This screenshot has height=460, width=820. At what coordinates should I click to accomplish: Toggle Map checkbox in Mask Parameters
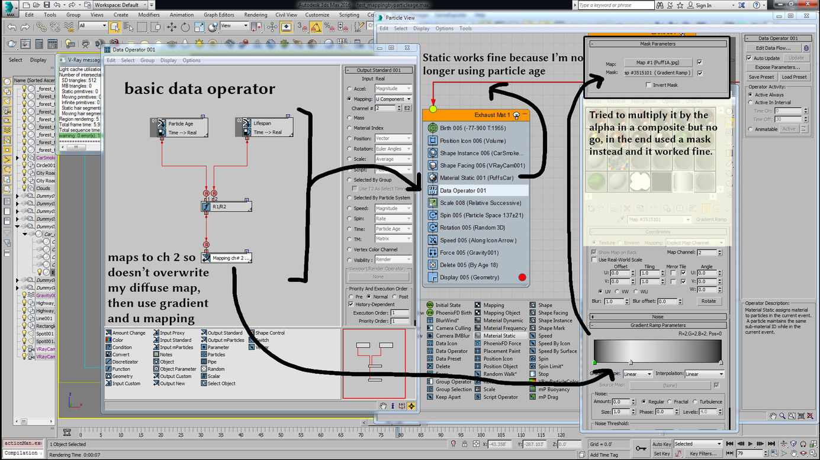[x=699, y=62]
